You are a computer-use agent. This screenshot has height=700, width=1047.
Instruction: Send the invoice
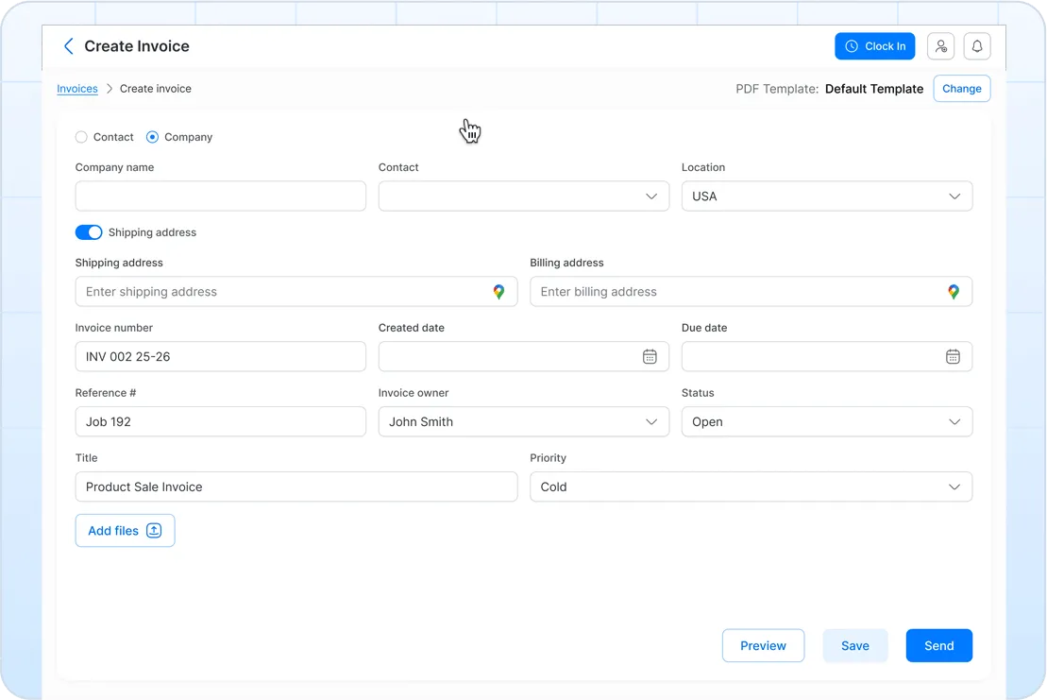click(x=938, y=646)
